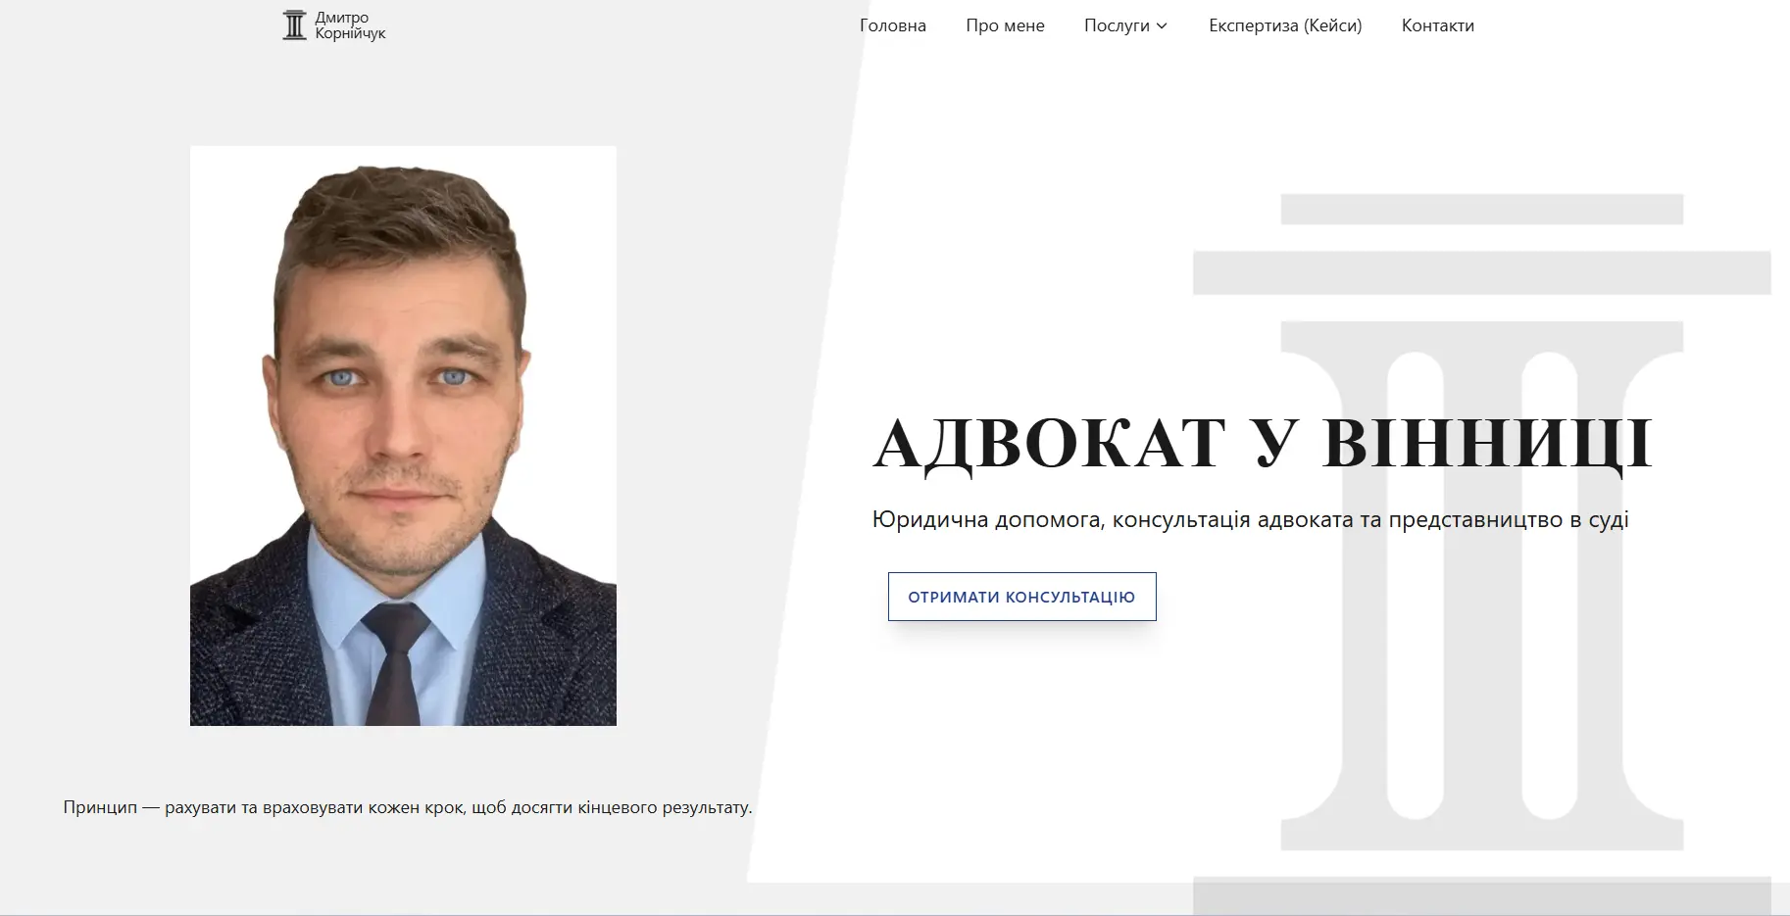Select Експертиза (Кейси) in navigation
Screen dimensions: 1790x916
(1285, 25)
